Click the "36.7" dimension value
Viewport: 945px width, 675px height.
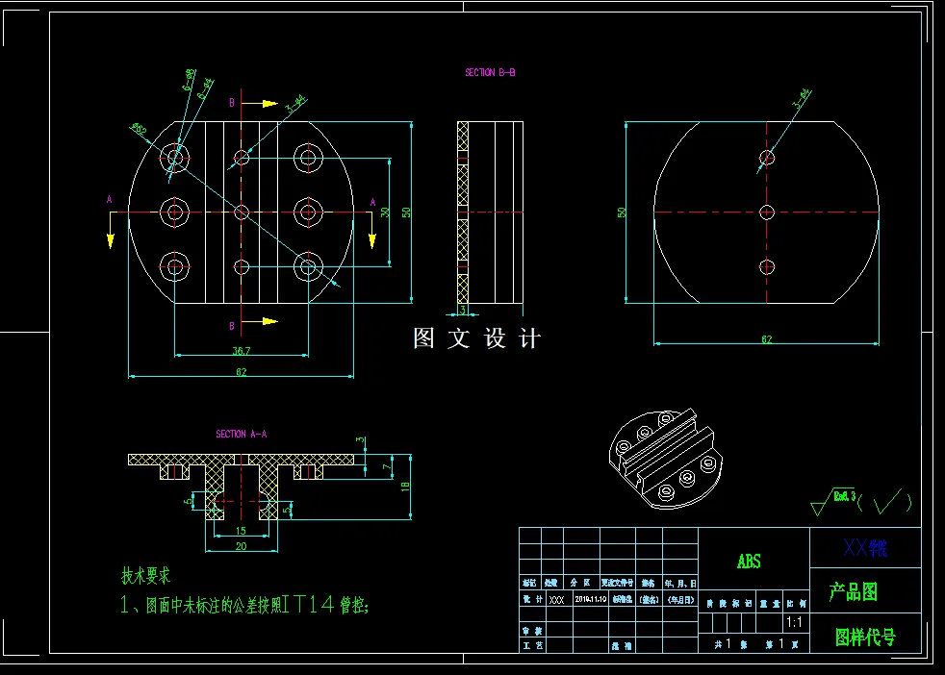(242, 350)
